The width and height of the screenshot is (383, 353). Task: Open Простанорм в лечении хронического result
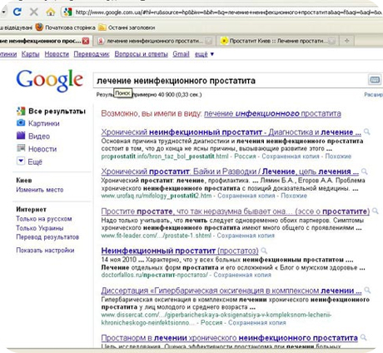pyautogui.click(x=229, y=338)
